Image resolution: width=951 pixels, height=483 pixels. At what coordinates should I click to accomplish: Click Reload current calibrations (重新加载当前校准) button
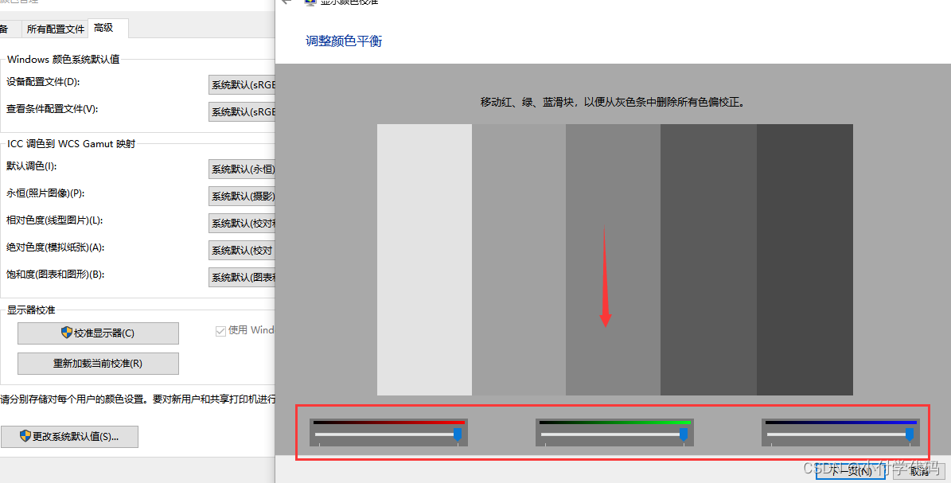(x=98, y=364)
